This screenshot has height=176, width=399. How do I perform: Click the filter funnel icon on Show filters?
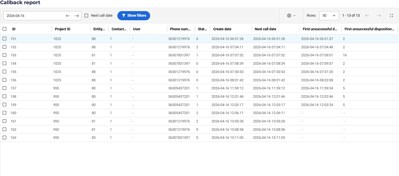pos(124,16)
